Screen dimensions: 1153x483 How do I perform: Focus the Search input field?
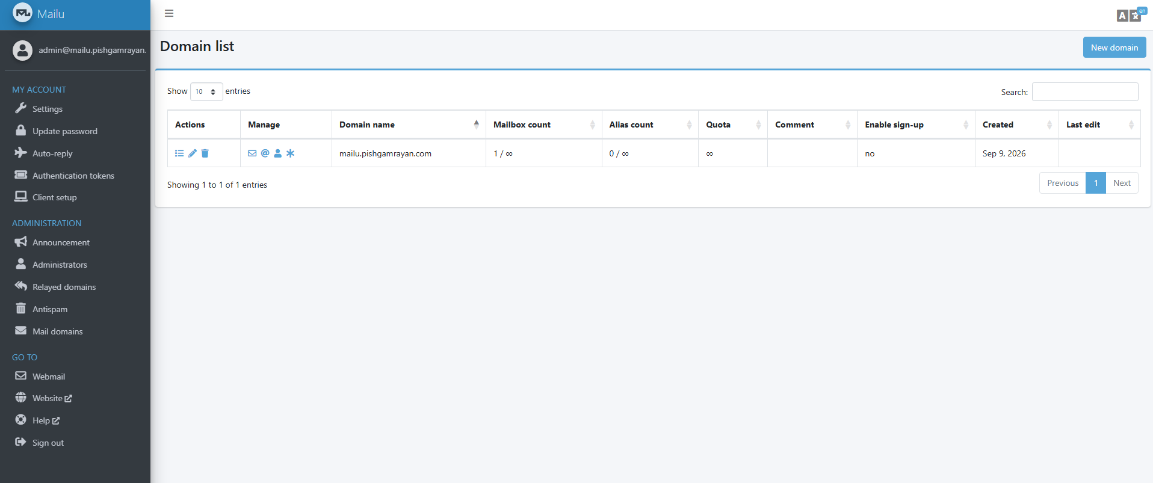tap(1085, 91)
